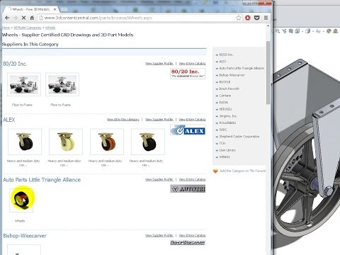This screenshot has width=340, height=255.
Task: Open the Home breadcrumb link
Action: click(x=6, y=28)
